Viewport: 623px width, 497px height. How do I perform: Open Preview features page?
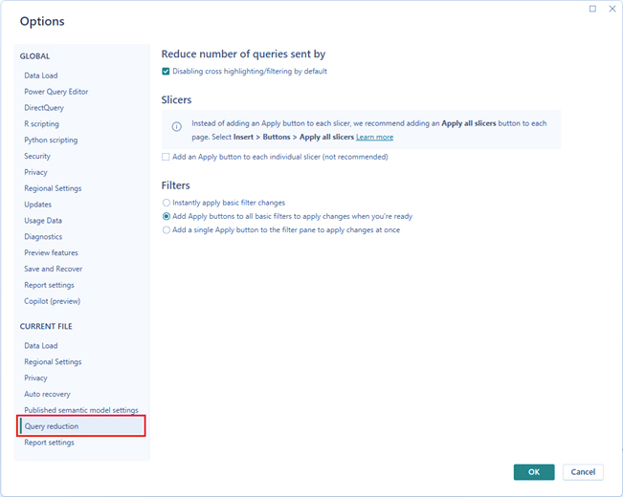click(51, 253)
